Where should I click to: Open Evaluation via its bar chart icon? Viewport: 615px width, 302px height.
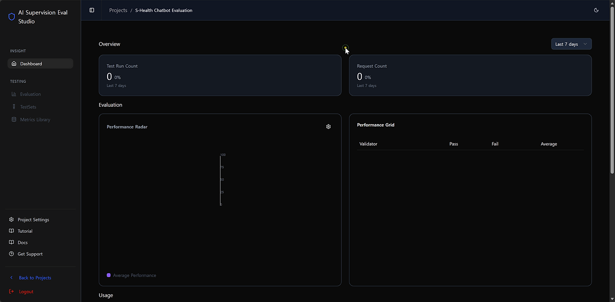coord(13,94)
